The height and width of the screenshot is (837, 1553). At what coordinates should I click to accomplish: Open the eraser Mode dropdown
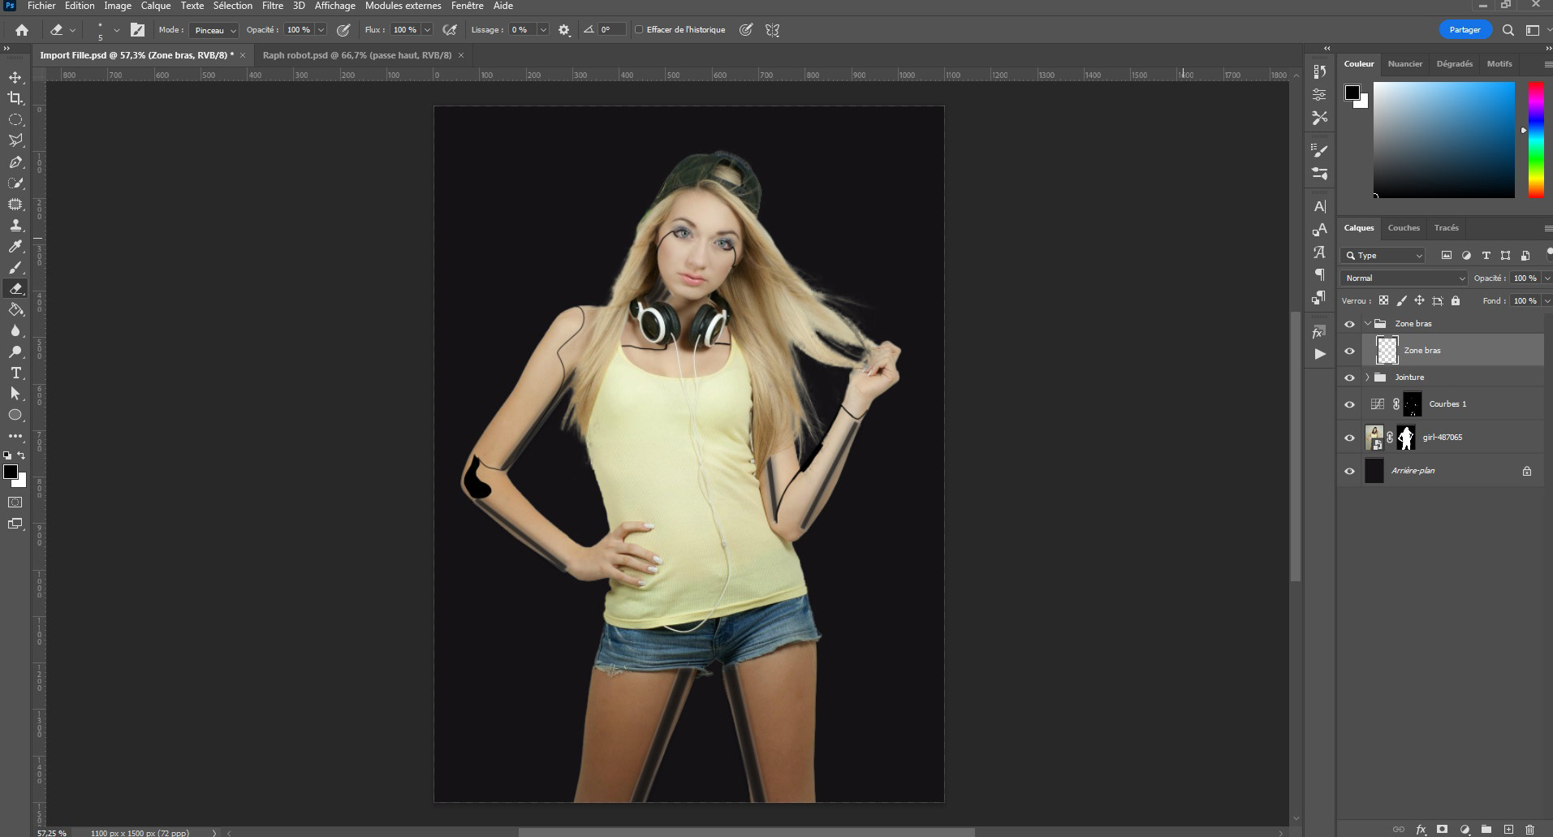pos(214,30)
